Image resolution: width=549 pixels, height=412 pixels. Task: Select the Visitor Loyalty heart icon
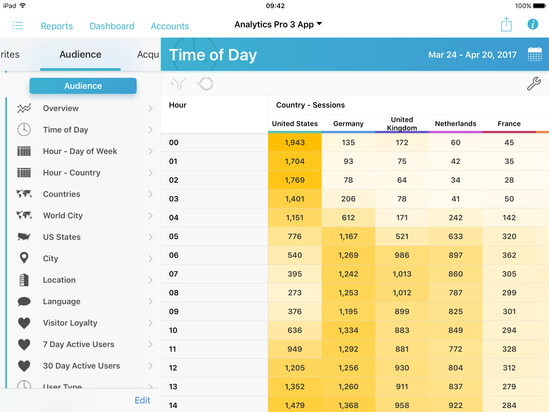(24, 323)
